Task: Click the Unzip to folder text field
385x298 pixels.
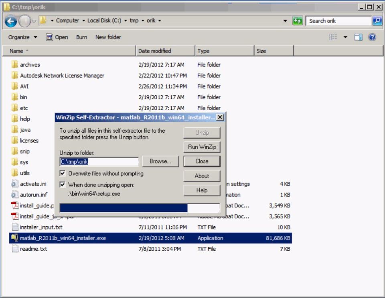Action: click(99, 161)
